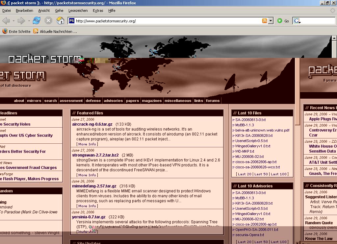337x244 pixels.
Task: Go to the miscellaneous section
Action: coord(178,101)
